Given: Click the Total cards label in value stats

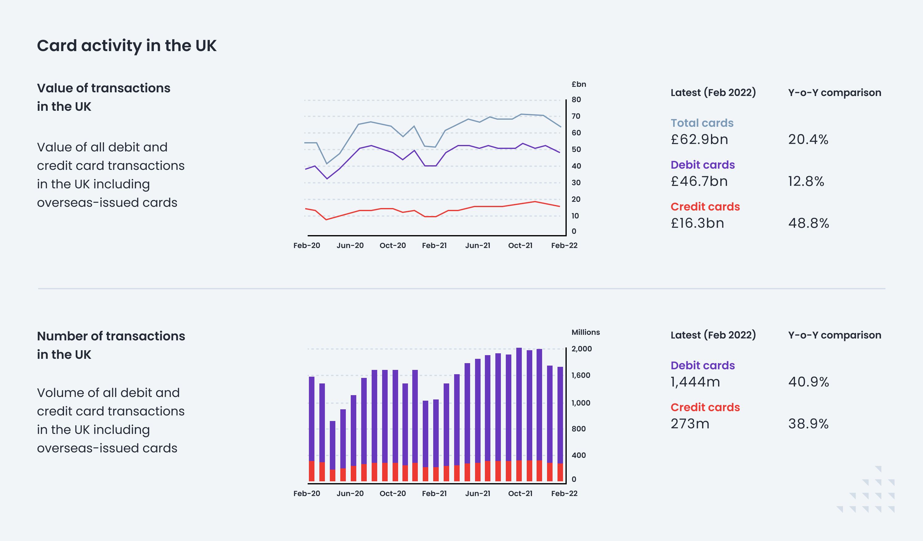Looking at the screenshot, I should [x=702, y=123].
